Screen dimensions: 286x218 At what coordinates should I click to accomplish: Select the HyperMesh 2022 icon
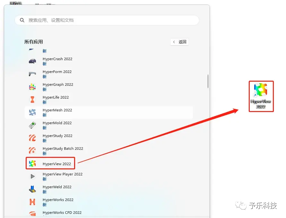coord(32,112)
